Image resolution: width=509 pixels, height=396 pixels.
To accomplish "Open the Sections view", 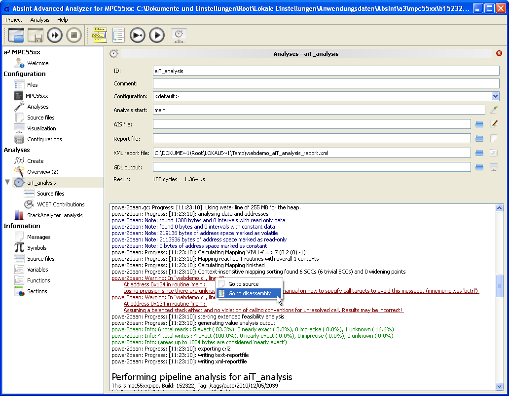I will point(37,291).
